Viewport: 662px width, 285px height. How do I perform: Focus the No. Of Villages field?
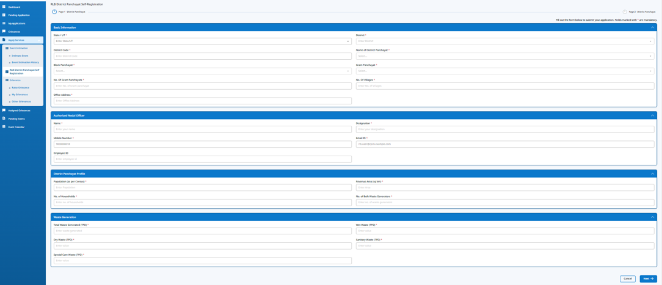click(x=505, y=86)
